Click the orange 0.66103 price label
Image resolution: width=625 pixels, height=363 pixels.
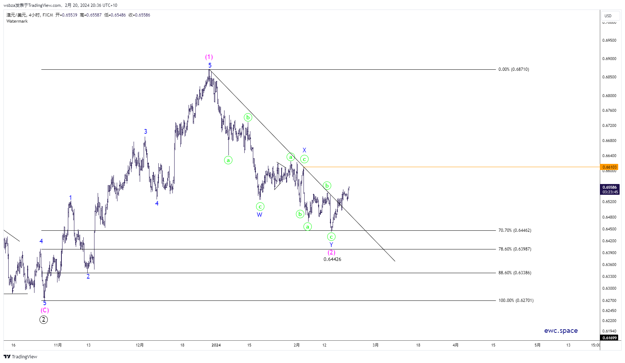pyautogui.click(x=610, y=167)
